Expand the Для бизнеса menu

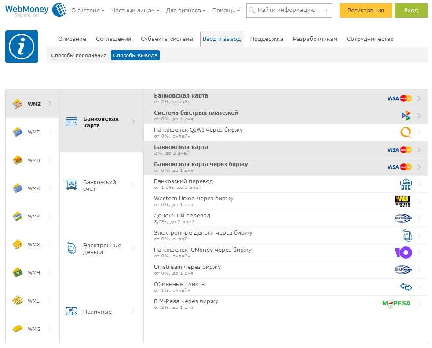pyautogui.click(x=186, y=10)
